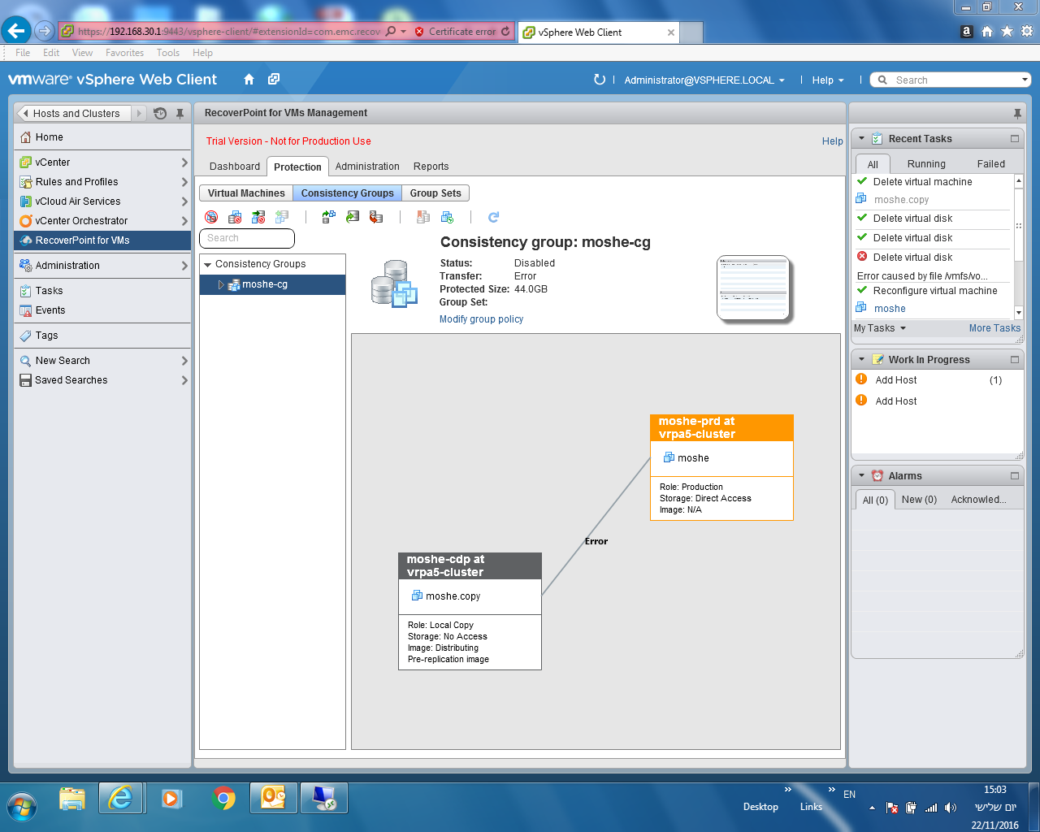Open navigation history clock icon
Screen dimensions: 1040x832
[160, 114]
